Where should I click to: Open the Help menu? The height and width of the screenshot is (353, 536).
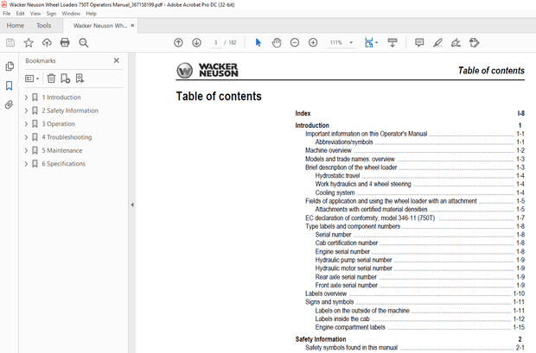click(x=91, y=14)
